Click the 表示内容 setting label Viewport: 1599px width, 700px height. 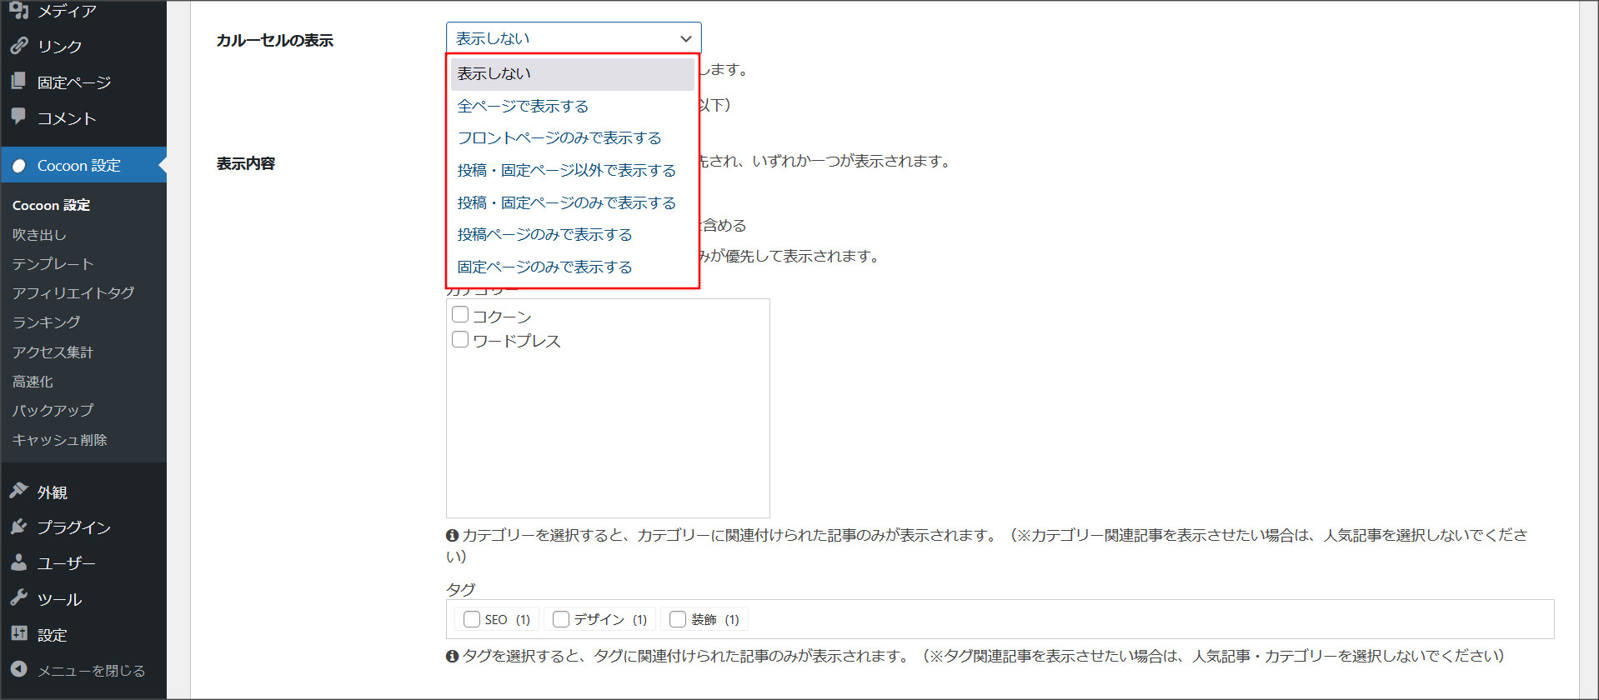tap(245, 163)
